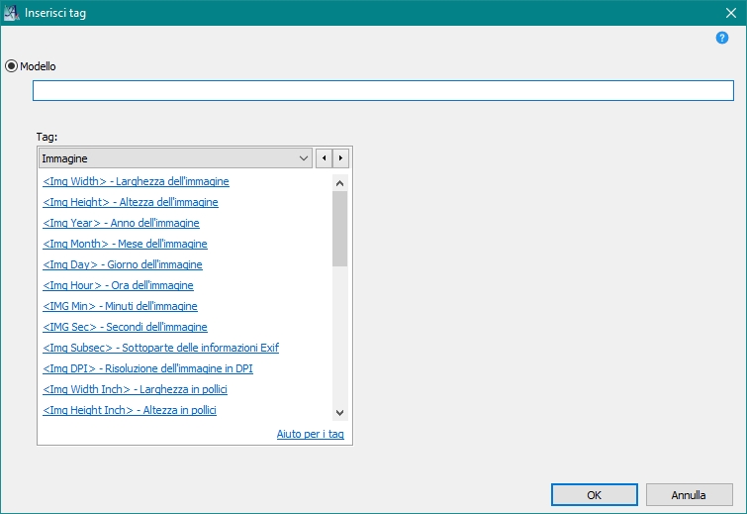Select the Modello radio button
The image size is (747, 514).
point(12,66)
